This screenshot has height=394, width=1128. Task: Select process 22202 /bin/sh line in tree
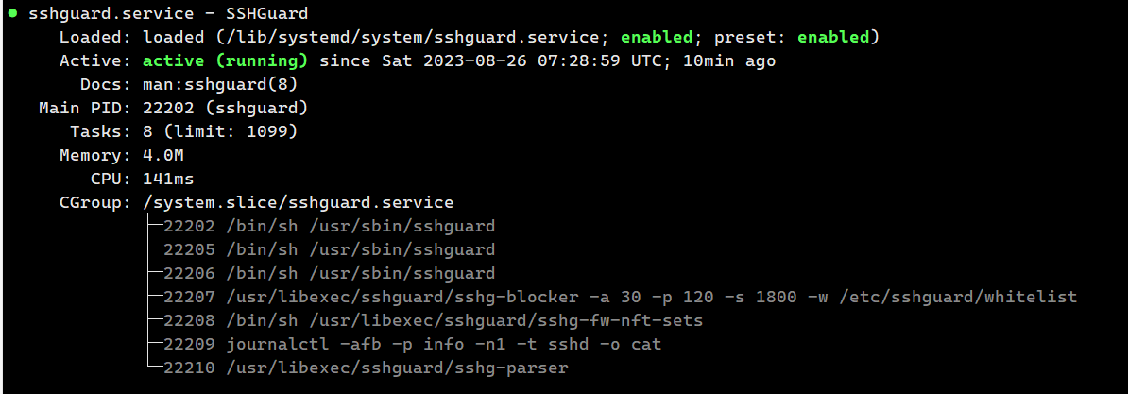330,227
